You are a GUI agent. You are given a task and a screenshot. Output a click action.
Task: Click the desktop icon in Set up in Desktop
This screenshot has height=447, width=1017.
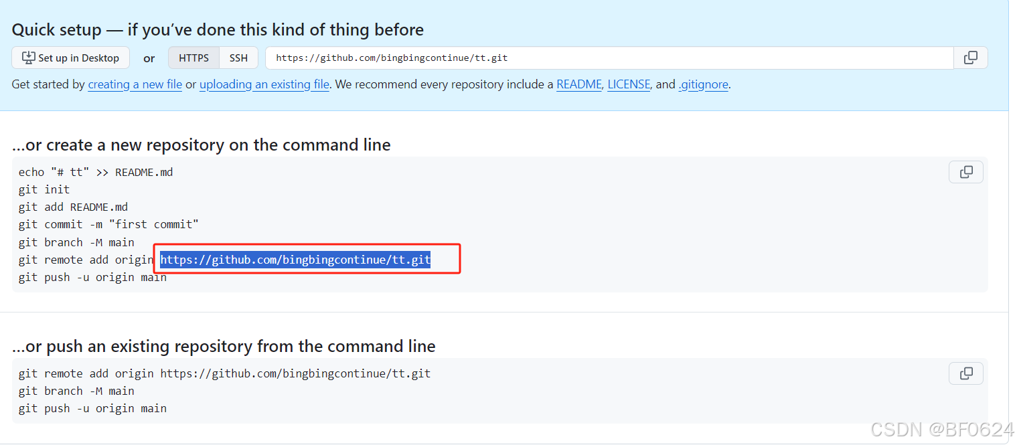point(27,58)
